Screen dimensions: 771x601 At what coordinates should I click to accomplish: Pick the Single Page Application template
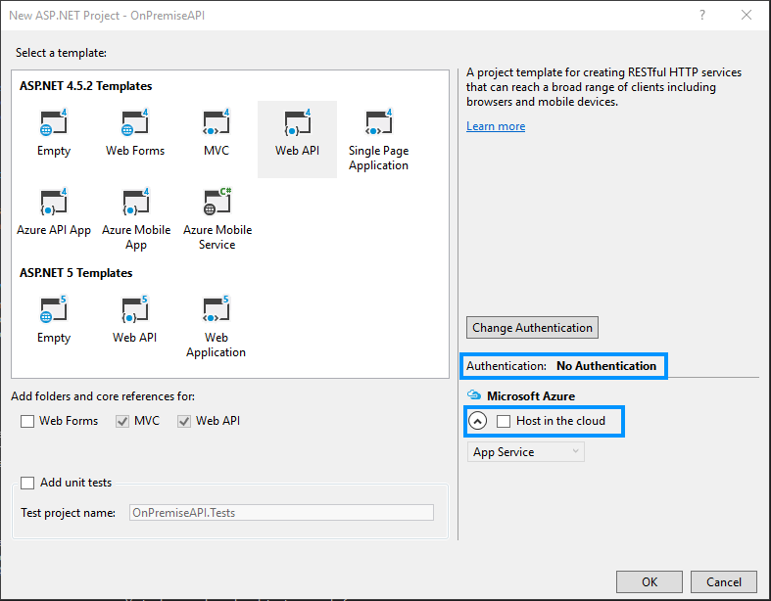pos(378,140)
